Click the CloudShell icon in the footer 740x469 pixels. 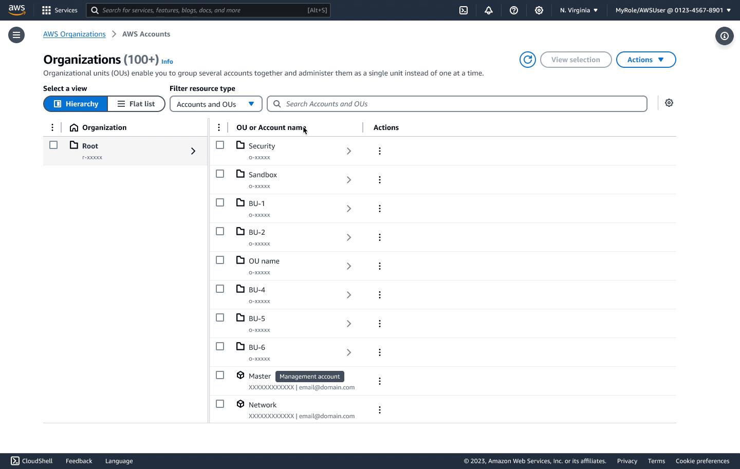click(x=15, y=461)
